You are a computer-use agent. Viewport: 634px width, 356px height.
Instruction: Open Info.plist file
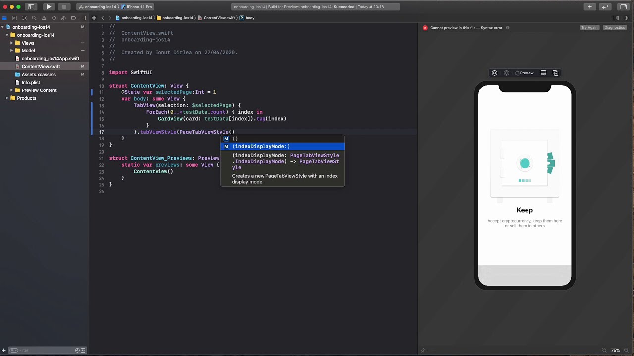click(31, 83)
